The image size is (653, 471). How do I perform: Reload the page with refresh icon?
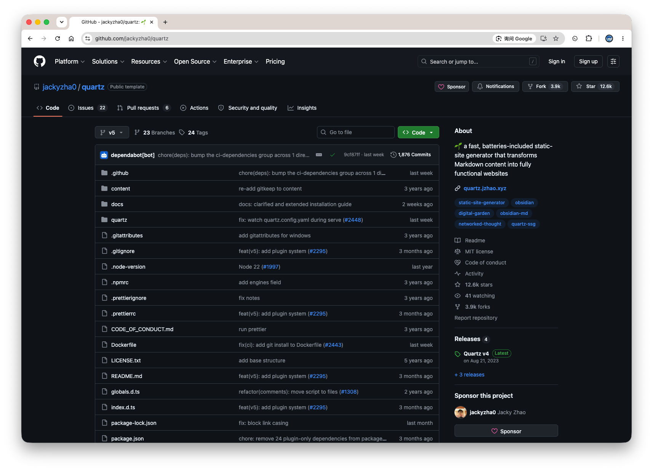[58, 38]
